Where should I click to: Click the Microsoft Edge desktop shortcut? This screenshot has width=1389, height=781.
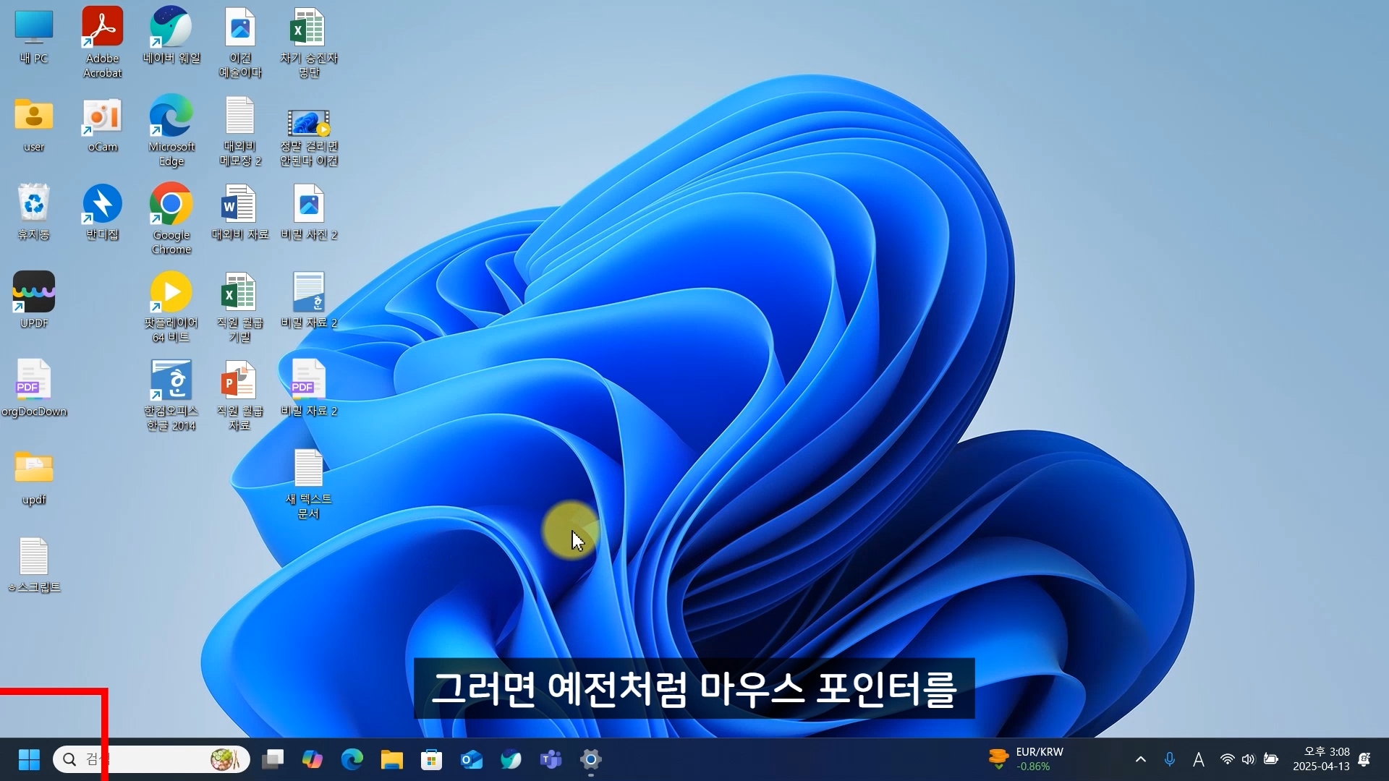(x=171, y=117)
